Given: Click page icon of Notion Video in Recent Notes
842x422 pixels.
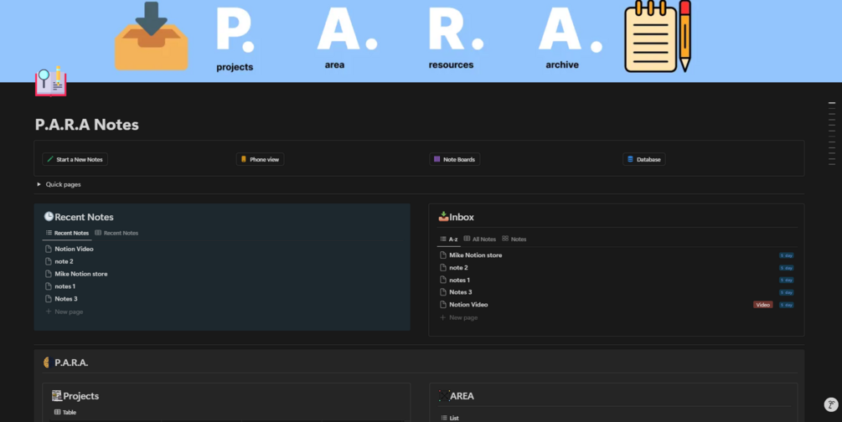Looking at the screenshot, I should pos(49,250).
